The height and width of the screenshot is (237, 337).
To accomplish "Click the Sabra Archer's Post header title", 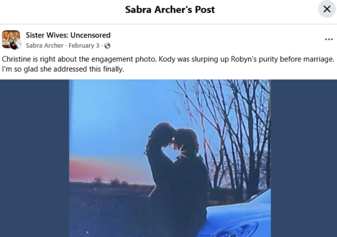I will (170, 10).
